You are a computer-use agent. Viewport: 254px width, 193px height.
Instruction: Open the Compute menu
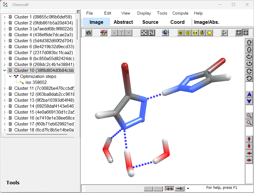(x=180, y=13)
